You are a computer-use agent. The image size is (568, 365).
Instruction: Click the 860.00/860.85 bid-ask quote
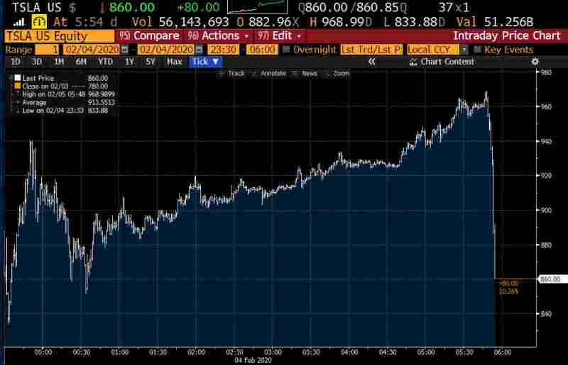tap(352, 7)
